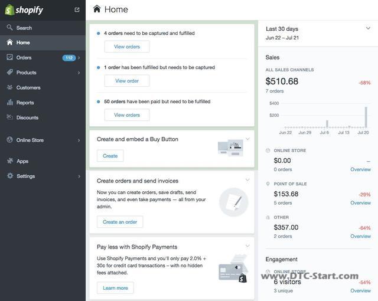
Task: Click the 7 orders text under sales
Action: [x=274, y=91]
